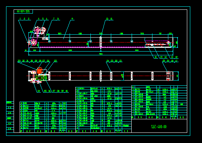Click part callout number 1

[x=20, y=19]
